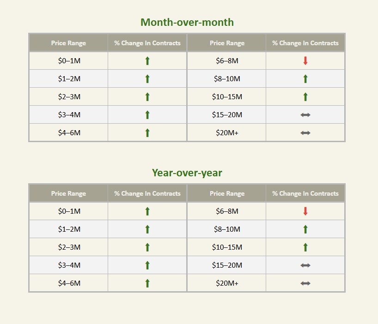Select the up arrow for $2–3M year-over-year
The height and width of the screenshot is (324, 378).
[147, 247]
